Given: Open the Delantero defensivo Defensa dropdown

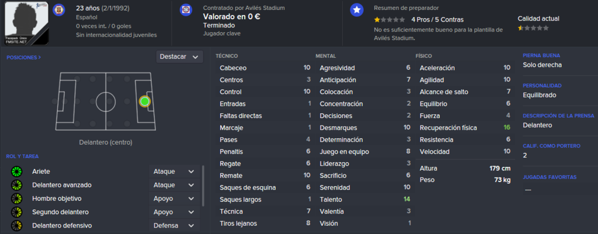Looking at the screenshot, I should click(174, 226).
